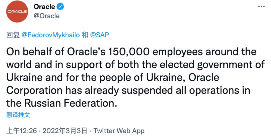Click the 和 character between the mentions
Image resolution: width=271 pixels, height=137 pixels.
pyautogui.click(x=85, y=35)
